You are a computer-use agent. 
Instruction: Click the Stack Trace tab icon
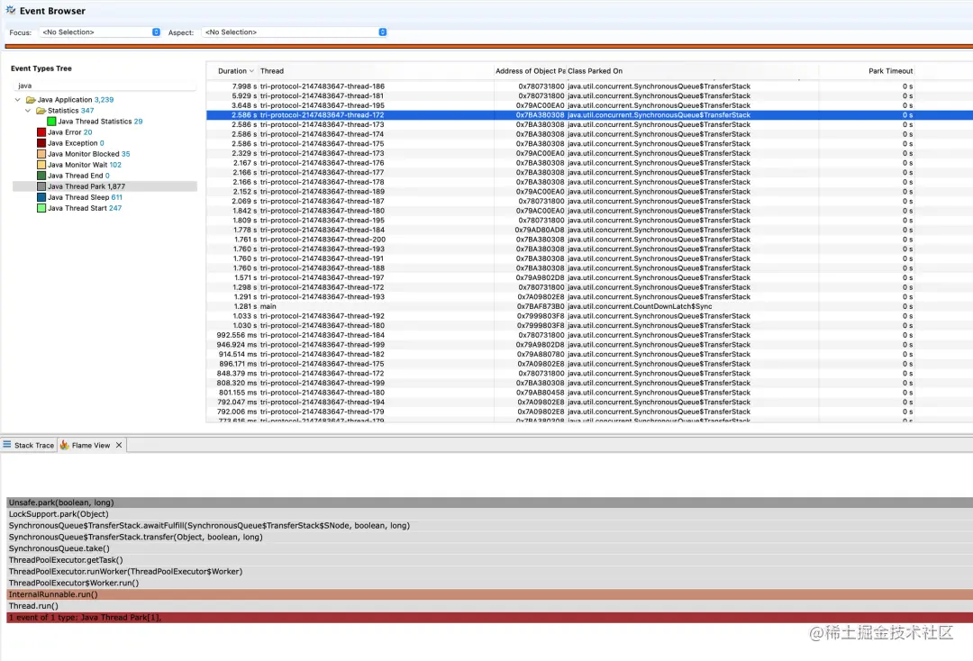pos(7,445)
